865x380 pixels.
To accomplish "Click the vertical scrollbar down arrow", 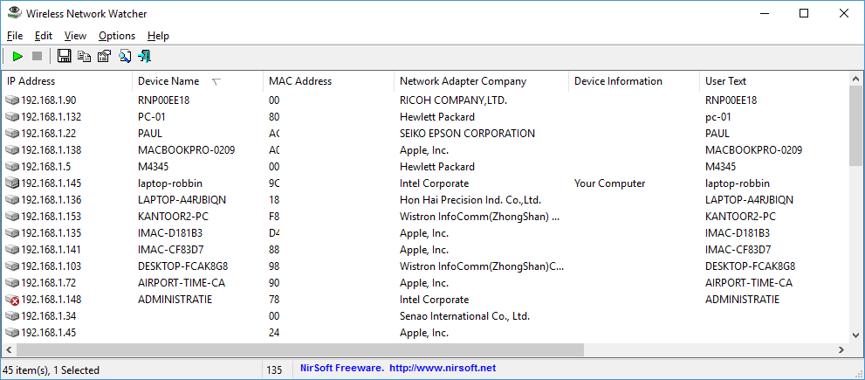I will (857, 335).
